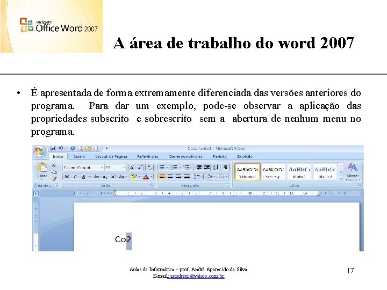Click the New blank document icon

[96, 148]
